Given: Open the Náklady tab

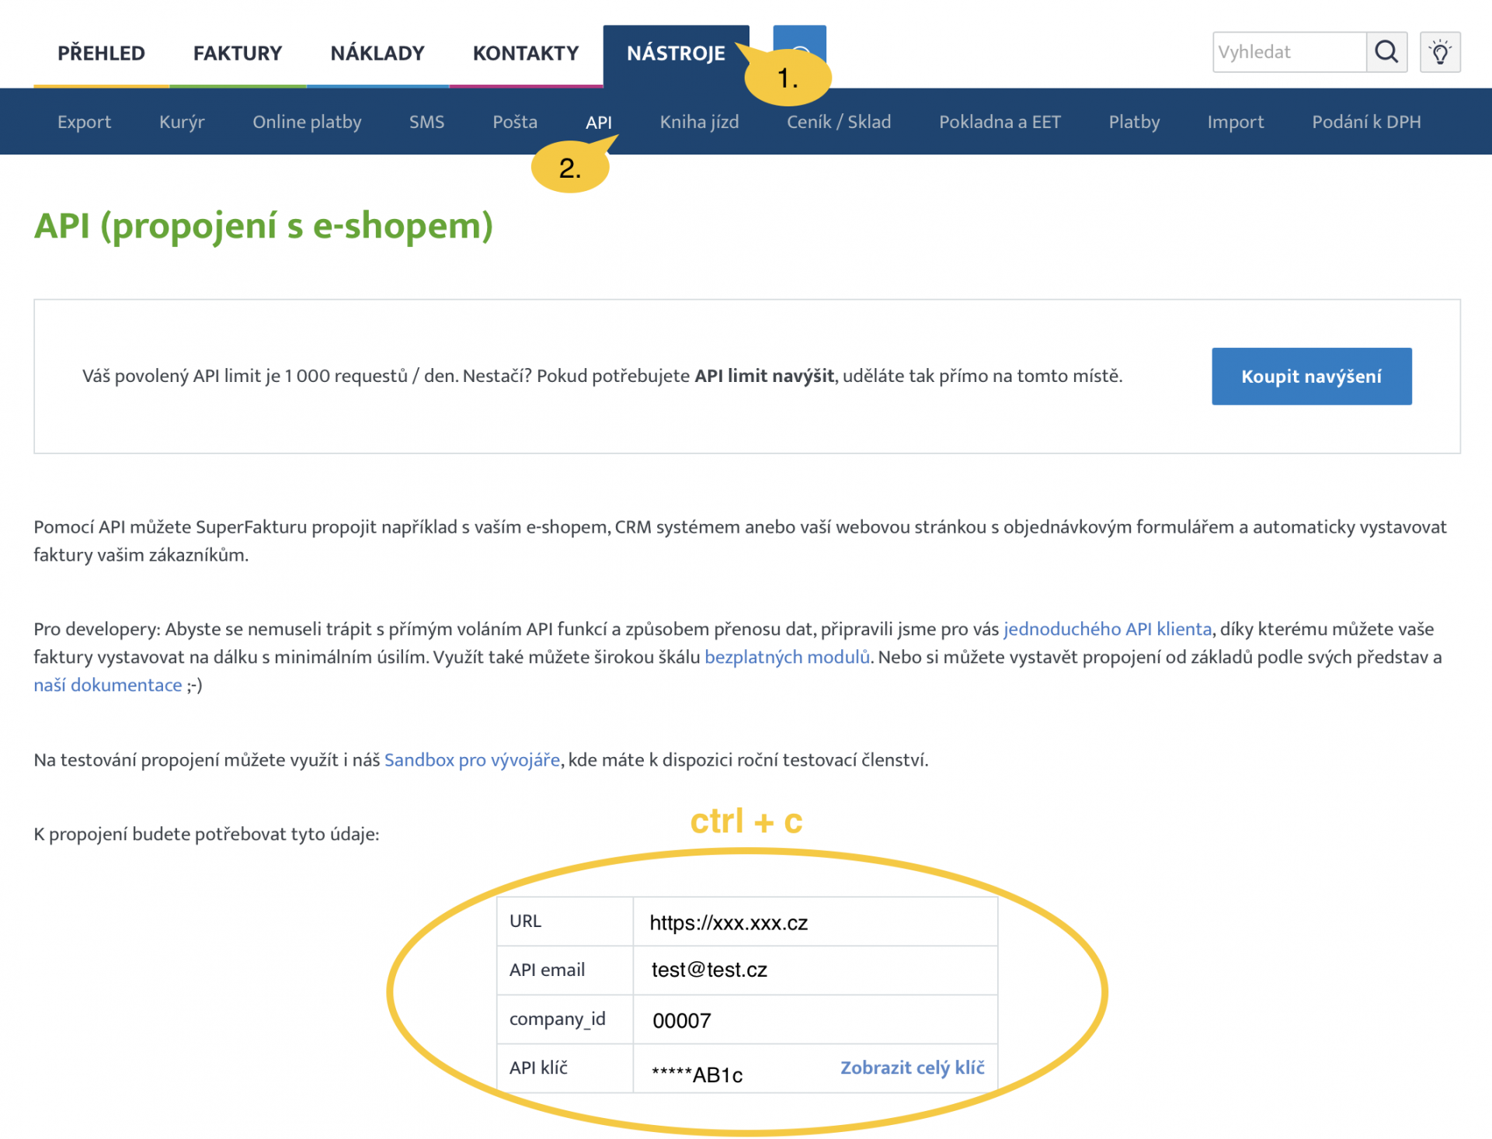Looking at the screenshot, I should click(377, 53).
